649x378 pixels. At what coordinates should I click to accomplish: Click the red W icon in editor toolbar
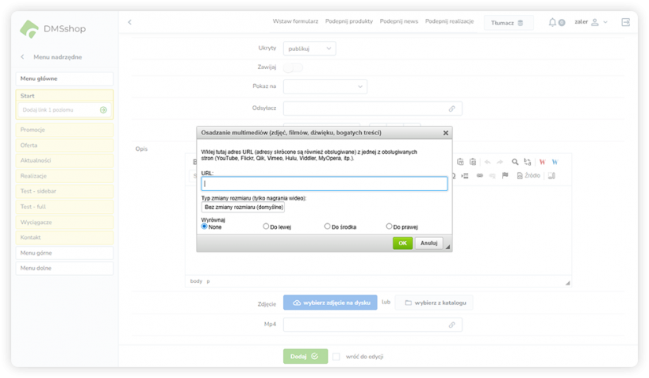tap(542, 162)
